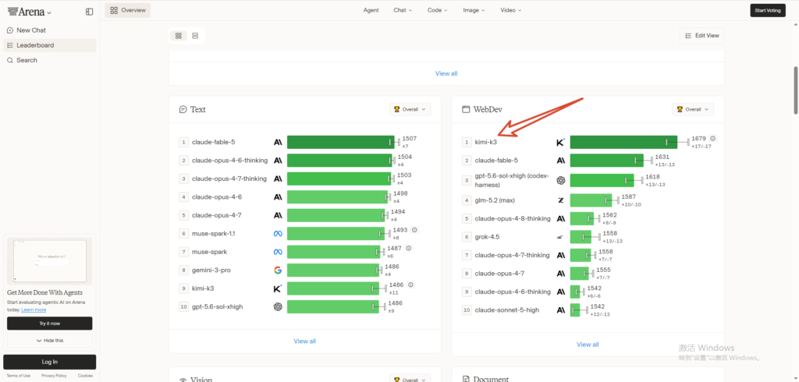The width and height of the screenshot is (799, 382).
Task: Open Leaderboard in sidebar
Action: pos(49,45)
